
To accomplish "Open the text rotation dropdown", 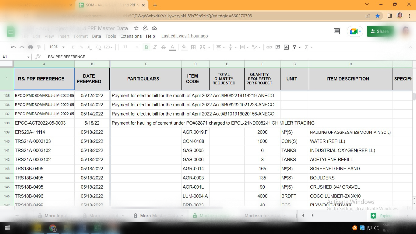I will [x=256, y=47].
